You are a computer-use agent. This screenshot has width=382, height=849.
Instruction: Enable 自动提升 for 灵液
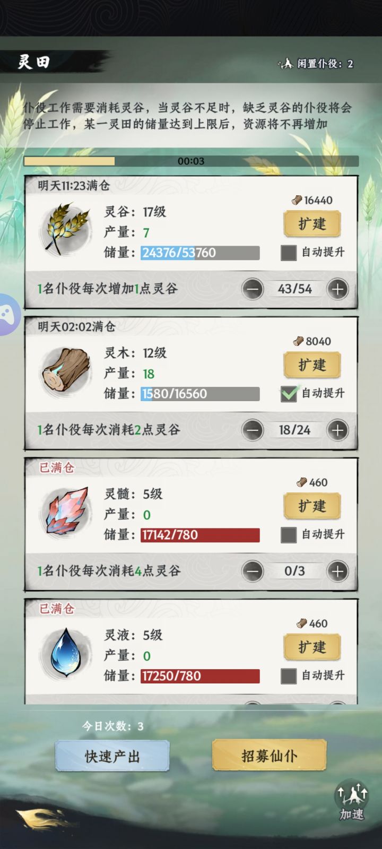(289, 676)
